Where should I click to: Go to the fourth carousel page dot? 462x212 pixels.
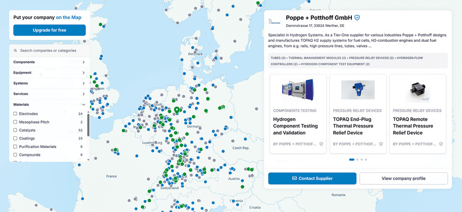click(366, 160)
